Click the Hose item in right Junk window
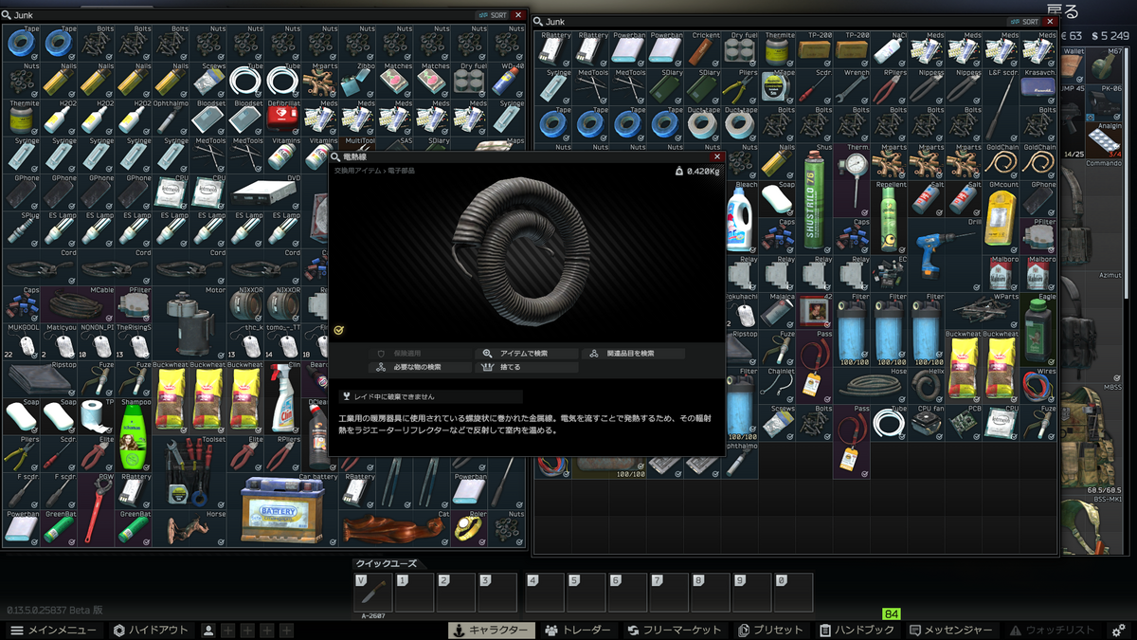Screen dimensions: 1137x640 [x=871, y=385]
